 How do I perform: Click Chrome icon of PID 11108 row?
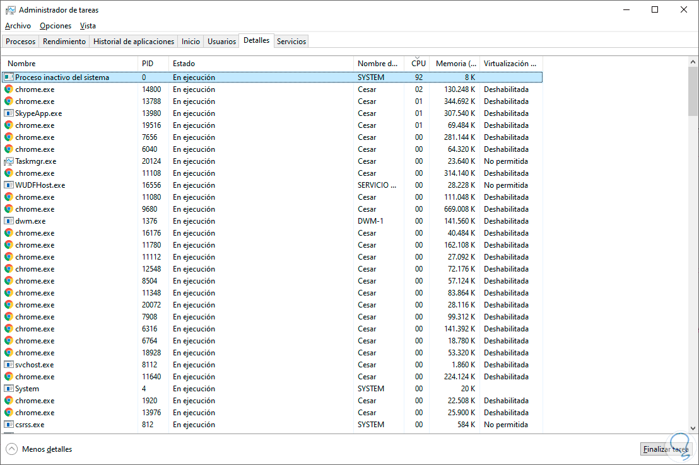click(8, 173)
